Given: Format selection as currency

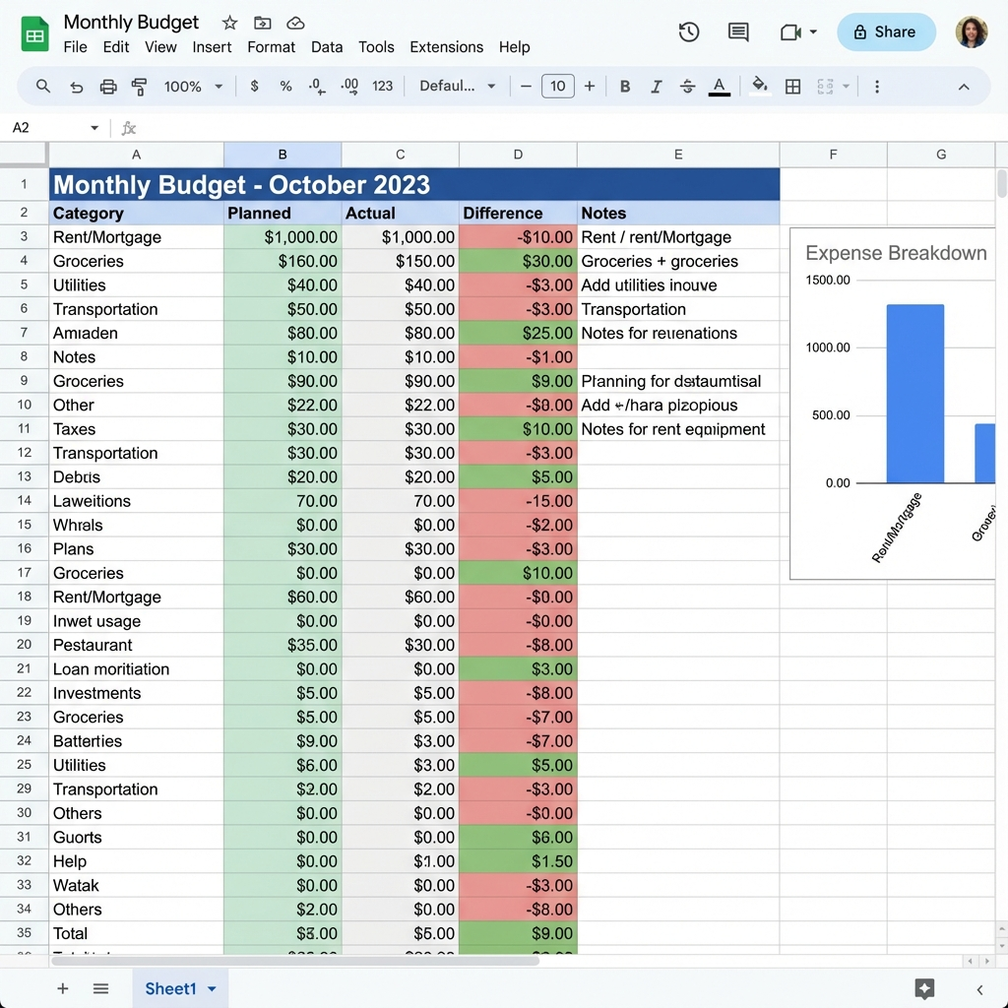Looking at the screenshot, I should point(254,87).
